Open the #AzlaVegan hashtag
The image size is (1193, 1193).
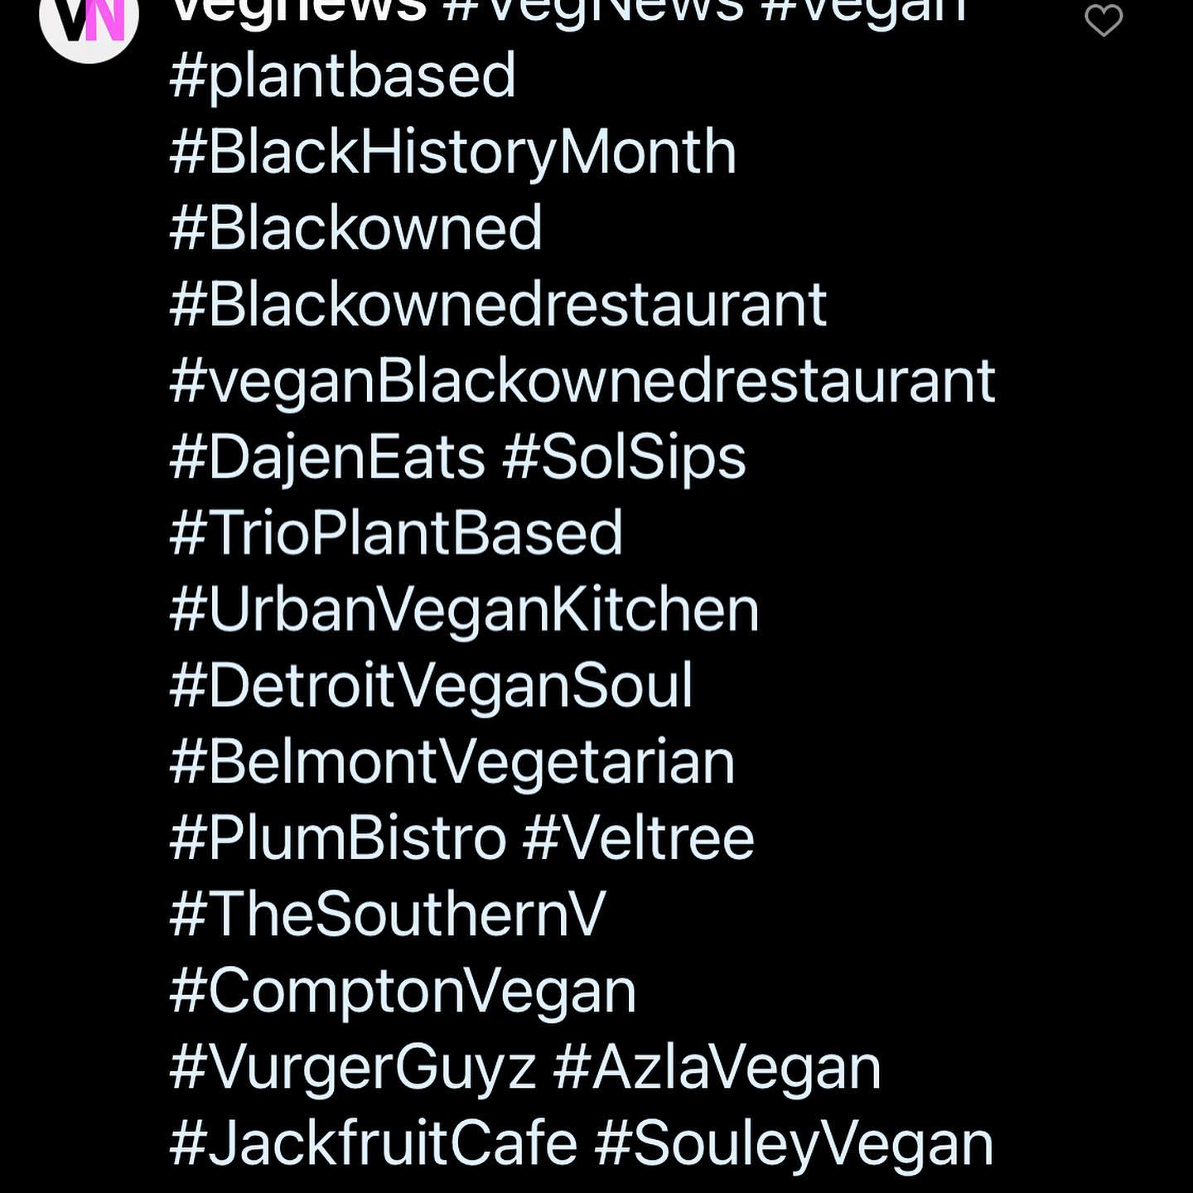pos(717,1067)
